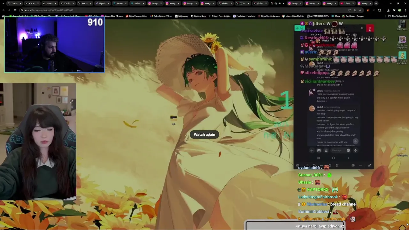Click chat username 'cydonia666'
The width and height of the screenshot is (409, 230).
click(309, 168)
